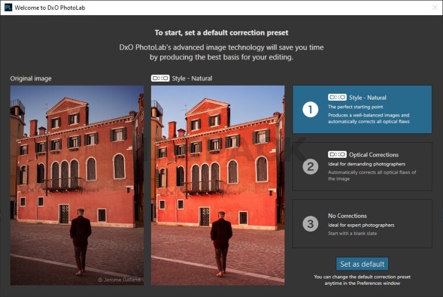Viewport: 443px width, 297px height.
Task: Choose the 'Optical Corrections' preset title
Action: [374, 154]
